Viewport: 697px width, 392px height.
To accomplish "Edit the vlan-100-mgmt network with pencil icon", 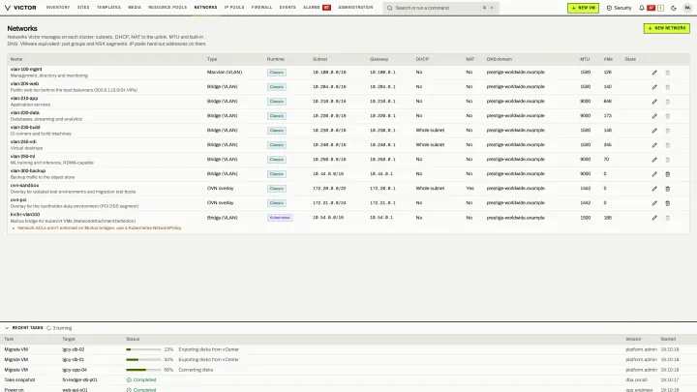I will click(654, 73).
